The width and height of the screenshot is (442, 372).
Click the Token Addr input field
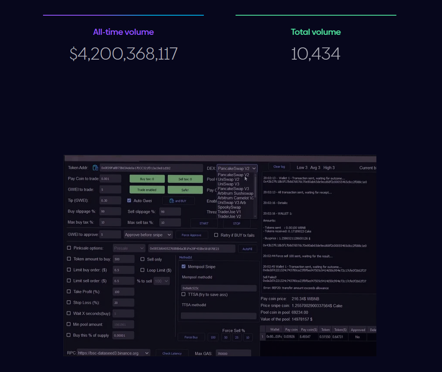pyautogui.click(x=151, y=168)
